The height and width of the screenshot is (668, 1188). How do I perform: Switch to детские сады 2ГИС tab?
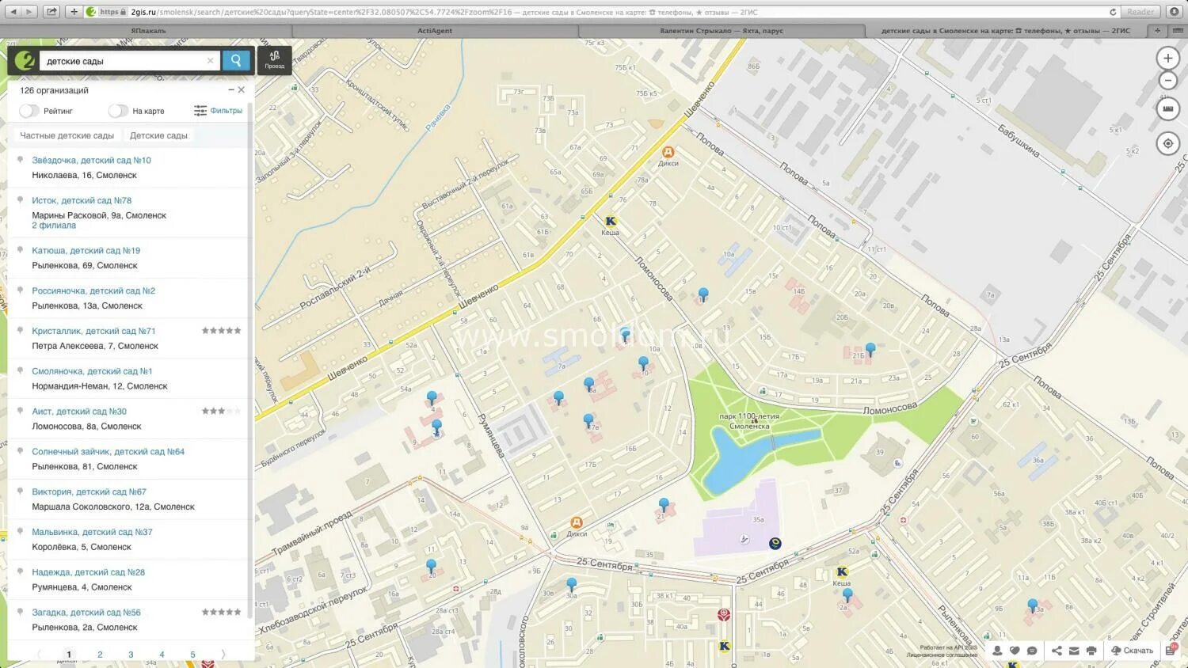point(1006,31)
